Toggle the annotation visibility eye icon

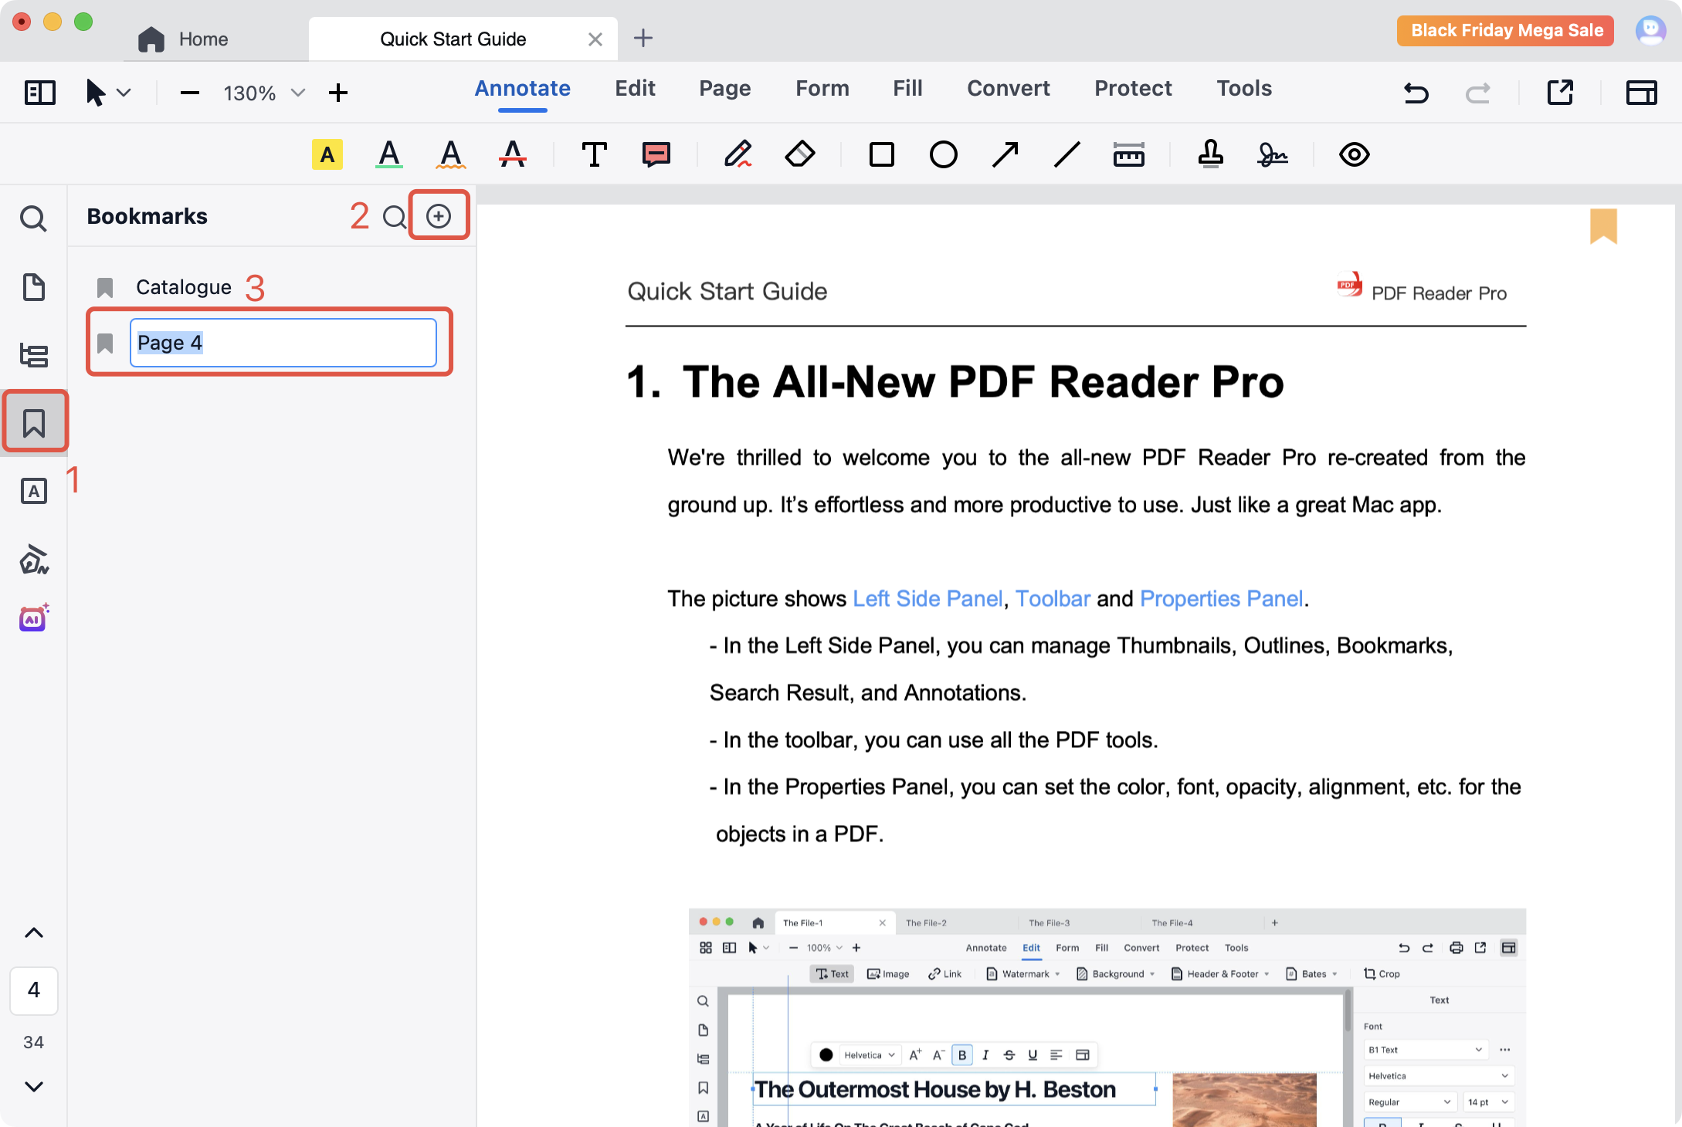tap(1354, 154)
